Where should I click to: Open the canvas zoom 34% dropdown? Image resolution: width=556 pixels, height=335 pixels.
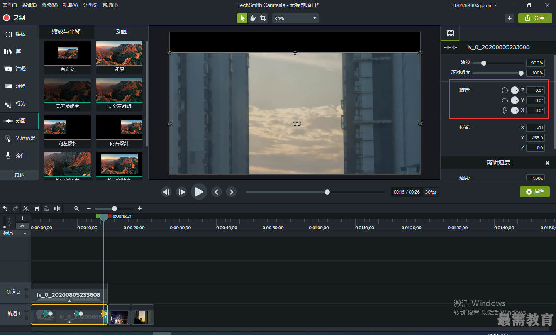point(295,18)
